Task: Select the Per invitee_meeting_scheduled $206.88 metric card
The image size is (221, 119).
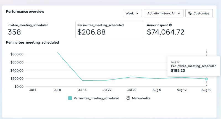Action: (109, 30)
